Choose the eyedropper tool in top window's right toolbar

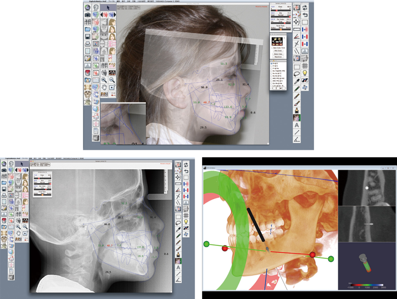297,81
